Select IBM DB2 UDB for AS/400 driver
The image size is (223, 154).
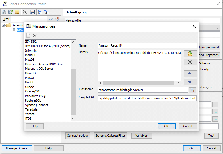tap(48, 46)
